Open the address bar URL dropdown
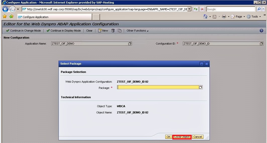The image size is (267, 143). pyautogui.click(x=189, y=9)
